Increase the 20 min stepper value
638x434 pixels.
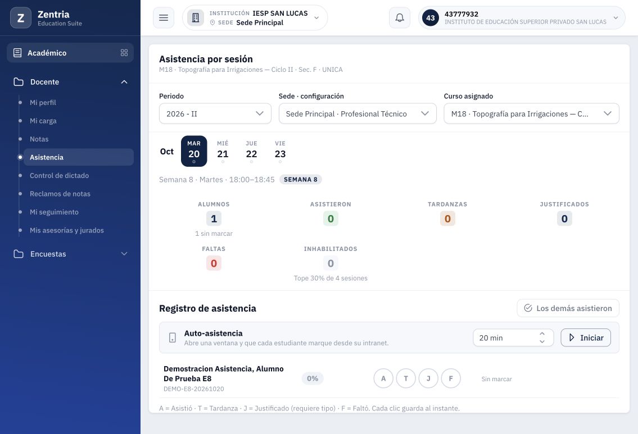click(542, 334)
